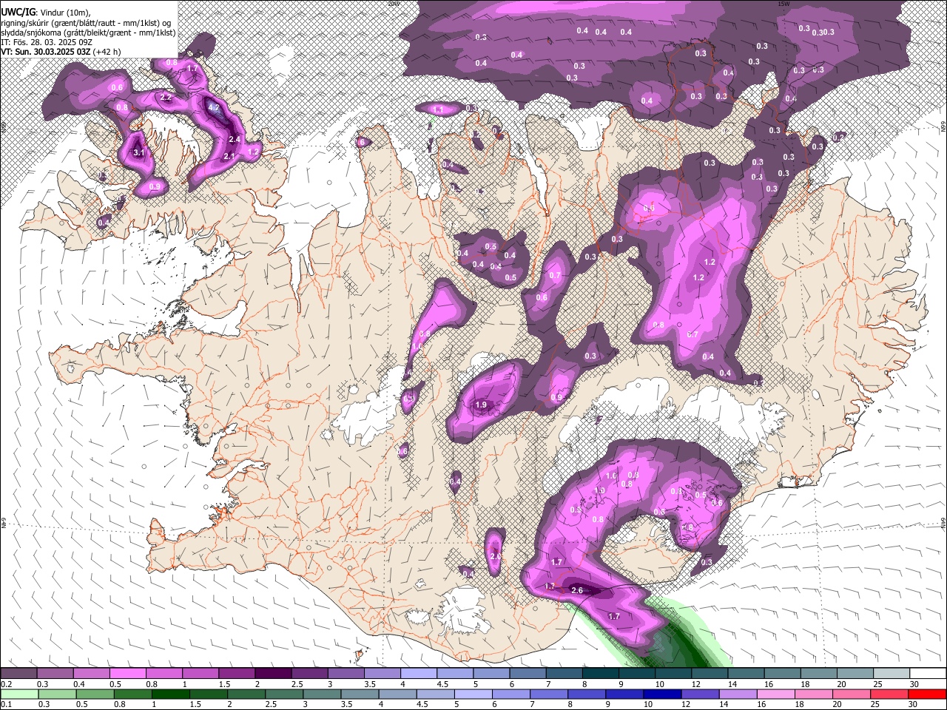Click the 4.2 precipitation value on the map
The image size is (947, 710).
point(215,107)
